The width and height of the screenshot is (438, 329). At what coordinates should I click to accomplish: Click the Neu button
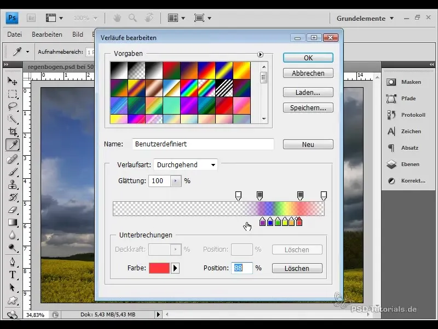tap(308, 144)
